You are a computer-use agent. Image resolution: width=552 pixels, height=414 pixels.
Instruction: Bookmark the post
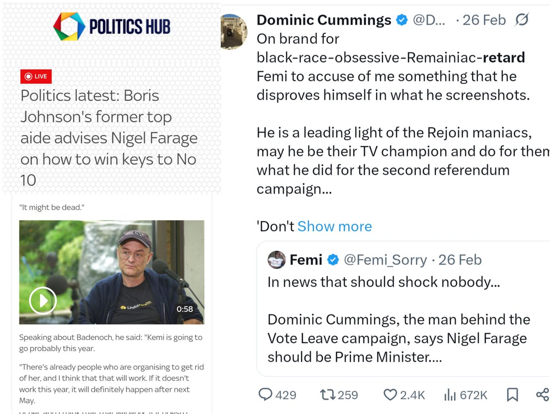(512, 394)
